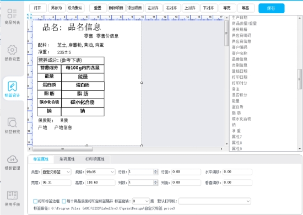Click the 另存为 button
Screen dimensions: 303x215
(x=56, y=8)
